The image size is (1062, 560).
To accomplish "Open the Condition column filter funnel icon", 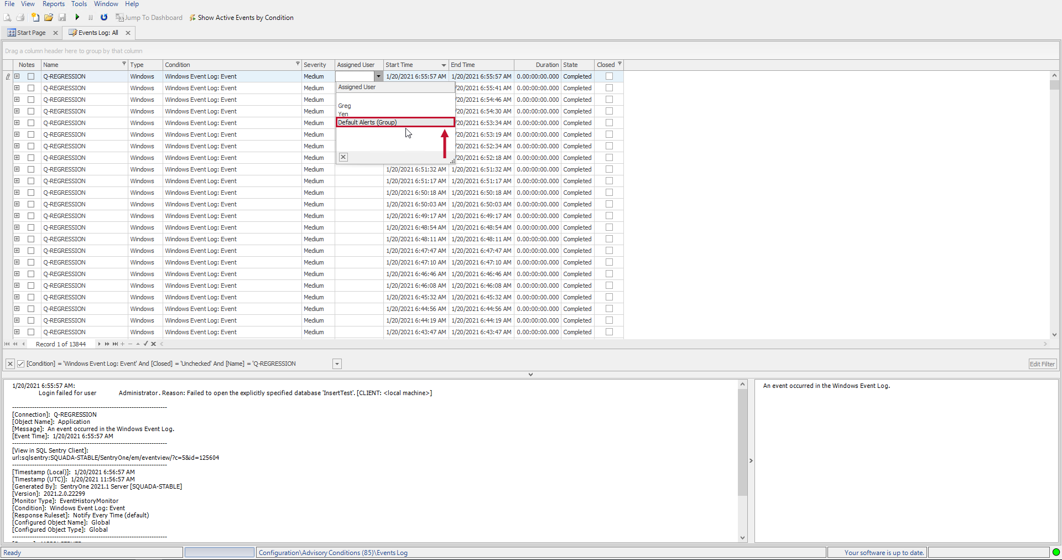I will 298,64.
